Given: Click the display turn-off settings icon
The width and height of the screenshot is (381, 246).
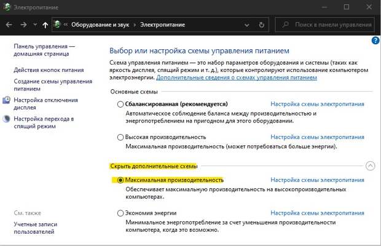Looking at the screenshot, I should click(x=6, y=100).
